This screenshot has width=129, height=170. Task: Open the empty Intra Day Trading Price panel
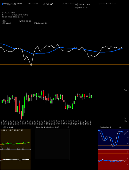(52, 144)
